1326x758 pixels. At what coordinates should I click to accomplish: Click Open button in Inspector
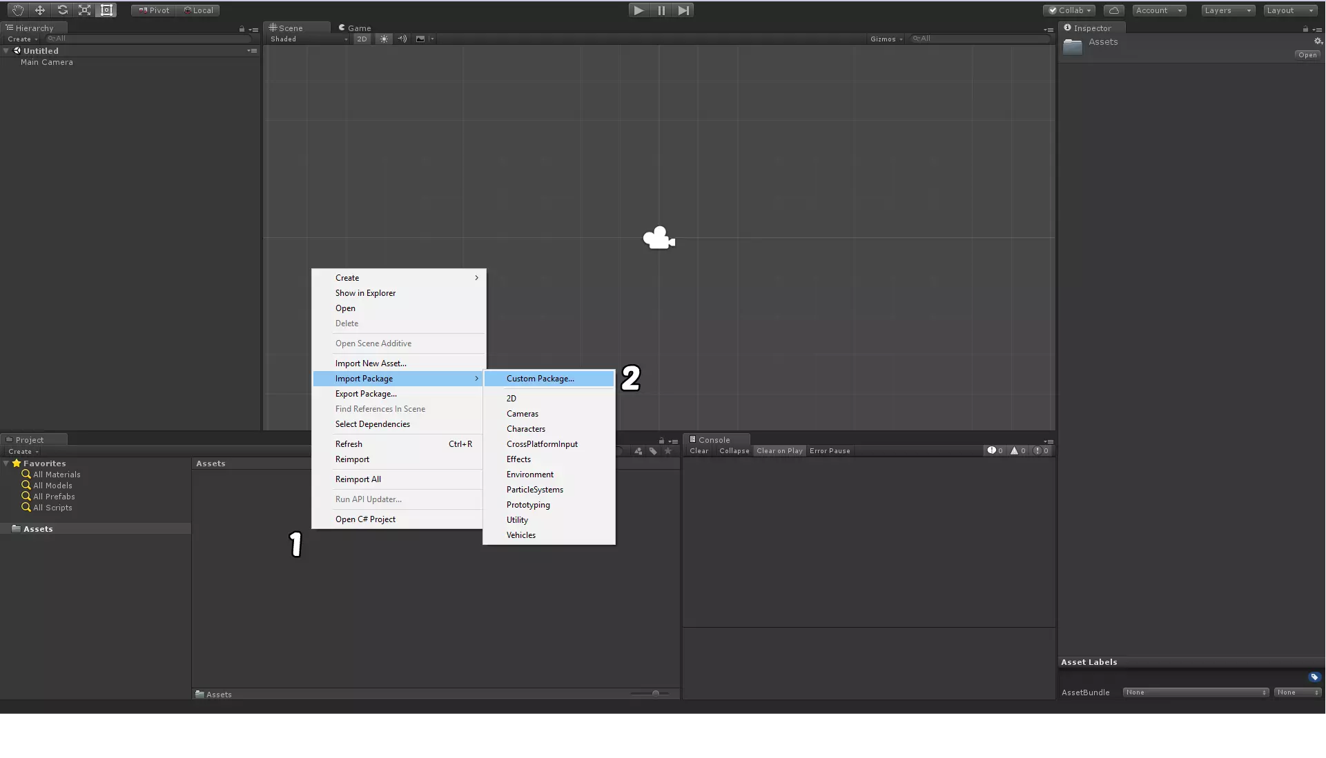pyautogui.click(x=1307, y=55)
